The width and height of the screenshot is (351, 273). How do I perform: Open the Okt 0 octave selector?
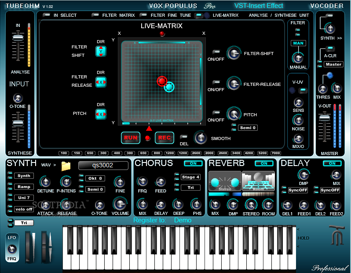point(95,178)
